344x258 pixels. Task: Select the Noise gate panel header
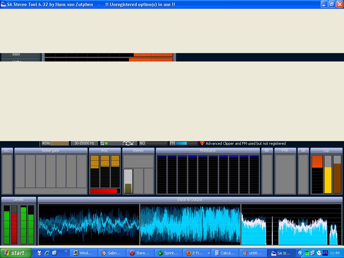click(51, 150)
